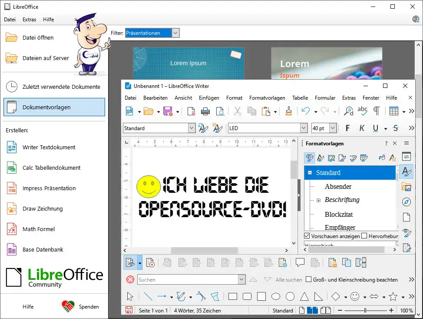Click the New document icon in Writer

129,111
